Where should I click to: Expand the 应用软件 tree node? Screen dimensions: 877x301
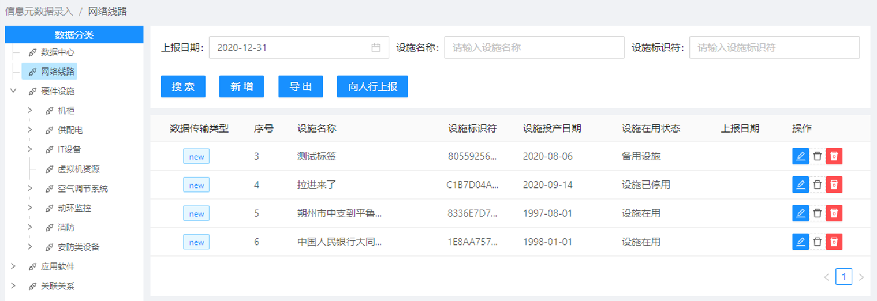[13, 266]
